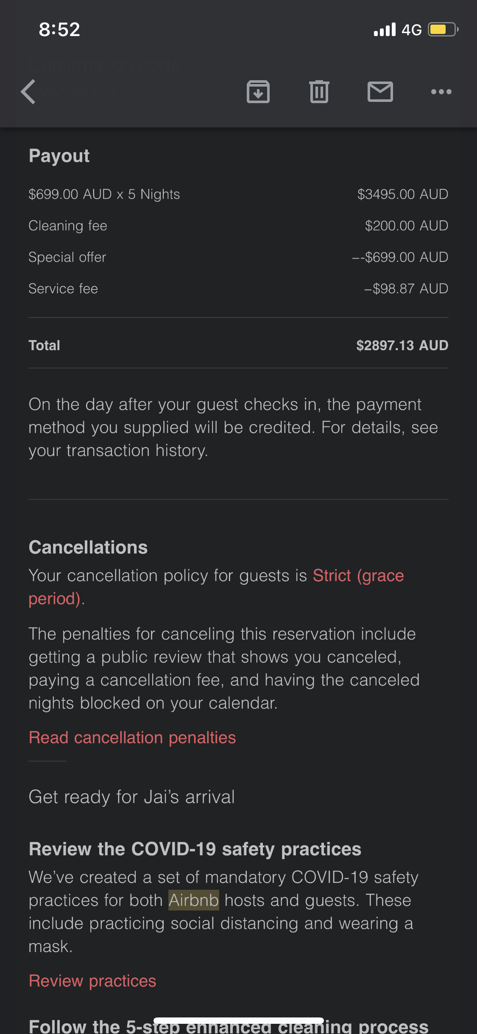Mark email as unread via envelope icon
Viewport: 477px width, 1034px height.
pos(380,92)
